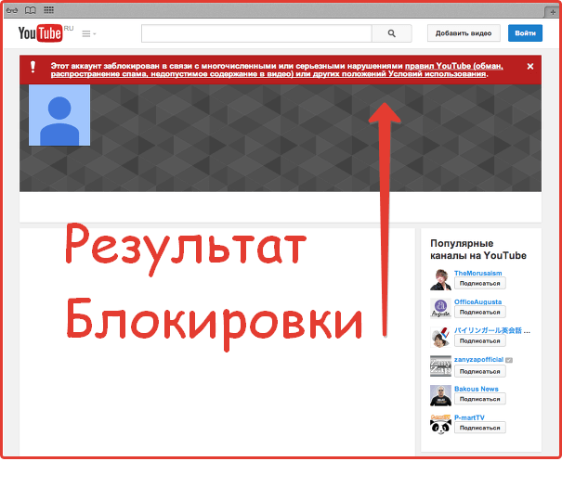Dismiss the red account-blocked alert
562x487 pixels.
point(530,67)
